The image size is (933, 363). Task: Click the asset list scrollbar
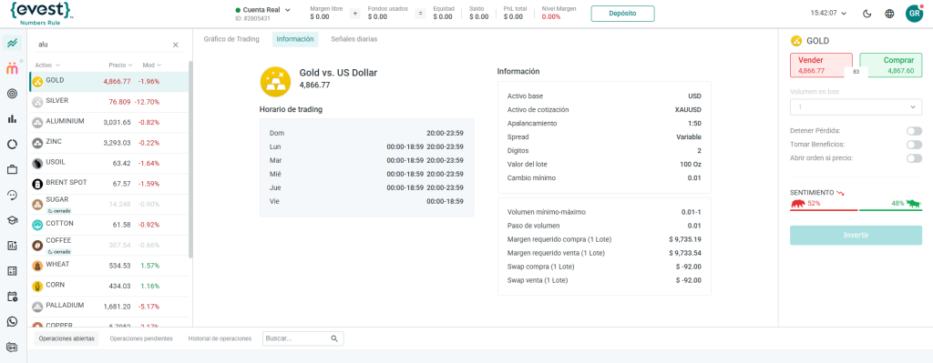pyautogui.click(x=190, y=159)
